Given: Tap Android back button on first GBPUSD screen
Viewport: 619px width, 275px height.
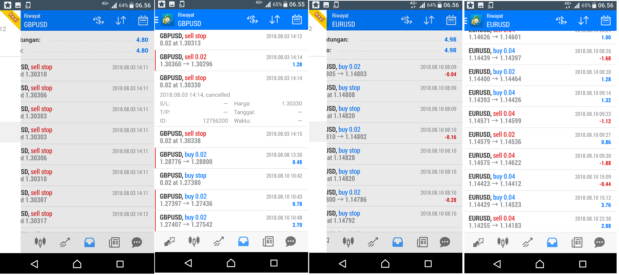Looking at the screenshot, I should click(x=34, y=264).
